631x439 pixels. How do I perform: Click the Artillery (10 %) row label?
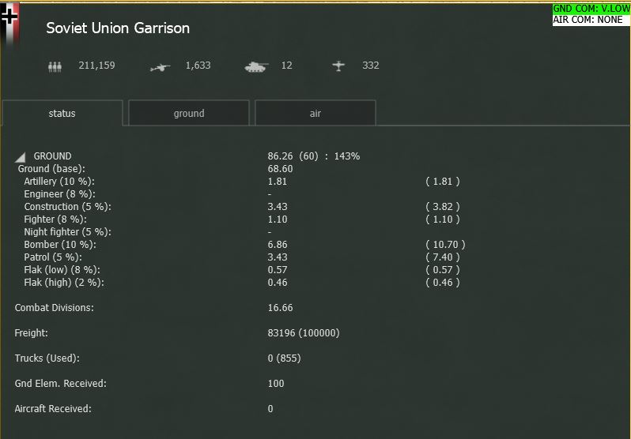pyautogui.click(x=59, y=182)
